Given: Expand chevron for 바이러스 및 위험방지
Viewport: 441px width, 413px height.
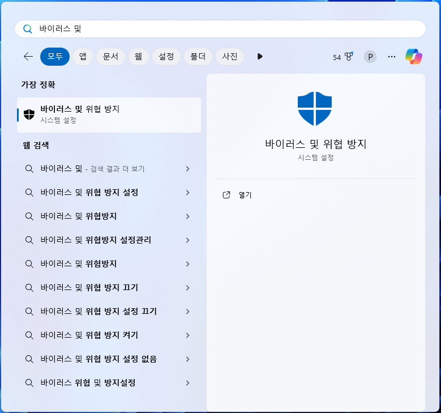Looking at the screenshot, I should point(187,264).
